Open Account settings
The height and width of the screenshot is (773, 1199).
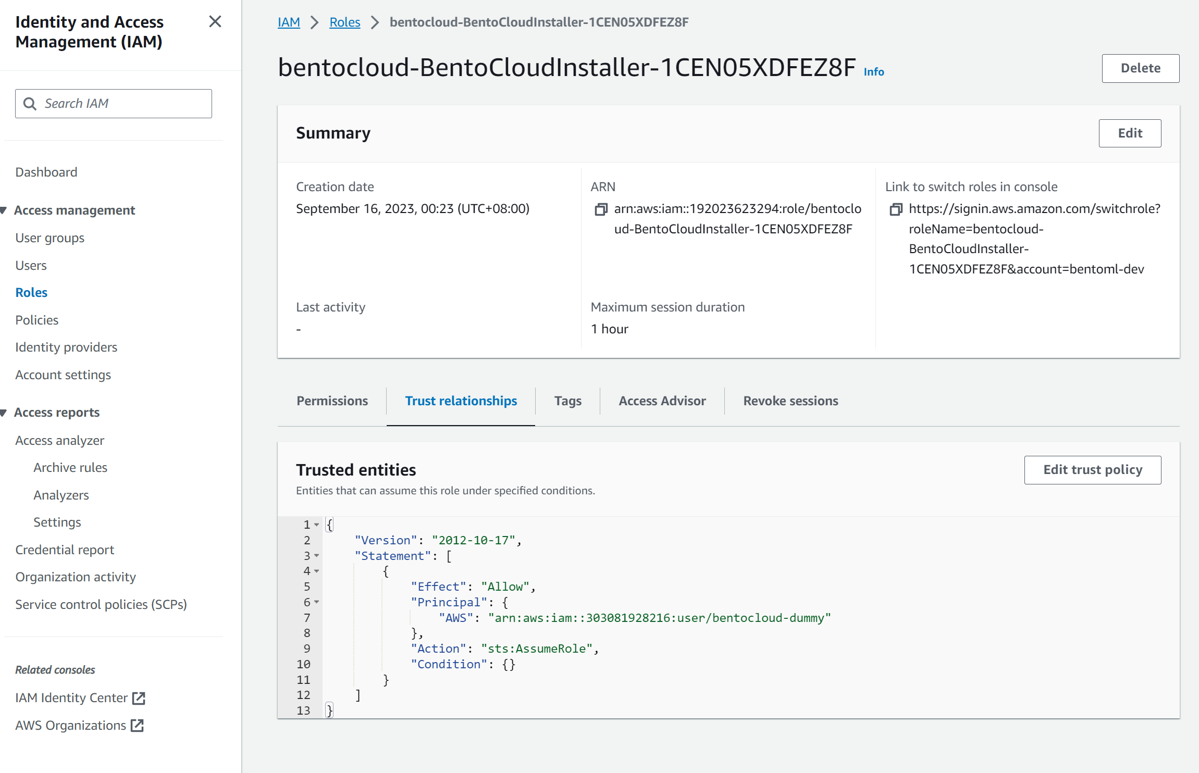pyautogui.click(x=63, y=375)
